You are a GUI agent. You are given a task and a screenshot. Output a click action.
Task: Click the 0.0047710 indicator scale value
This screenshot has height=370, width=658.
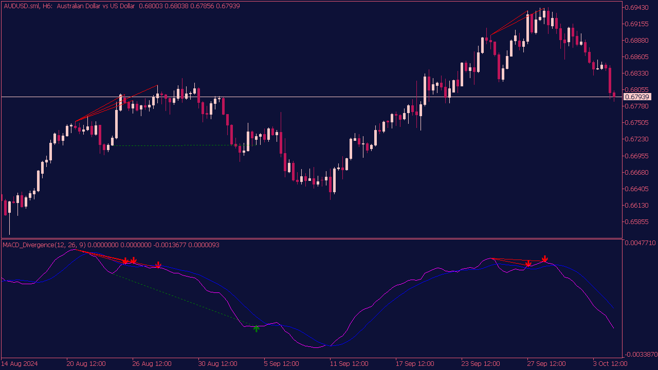coord(641,243)
